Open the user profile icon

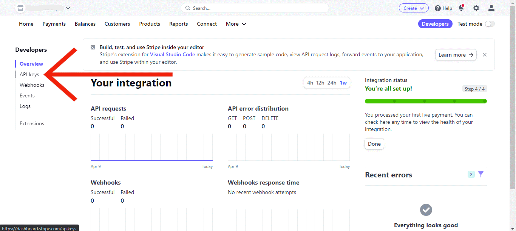pyautogui.click(x=491, y=8)
